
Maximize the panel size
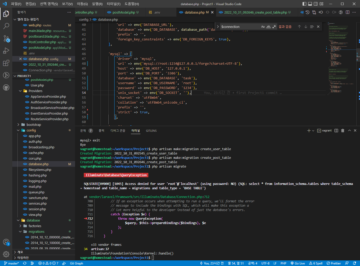point(349,130)
